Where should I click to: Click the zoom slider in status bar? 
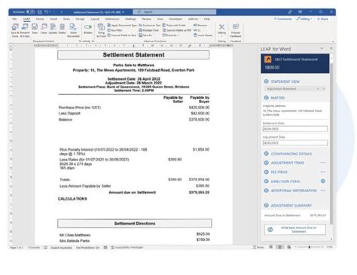coord(309,247)
